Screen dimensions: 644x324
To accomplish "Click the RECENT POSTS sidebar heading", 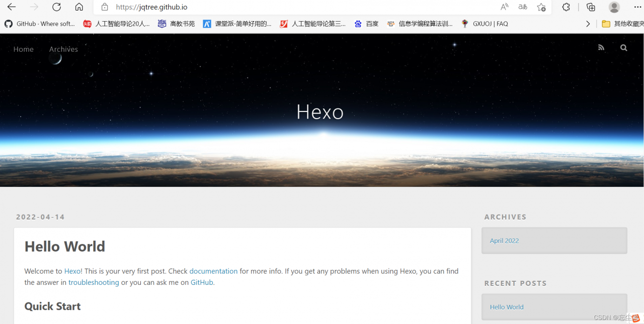I will tap(515, 283).
